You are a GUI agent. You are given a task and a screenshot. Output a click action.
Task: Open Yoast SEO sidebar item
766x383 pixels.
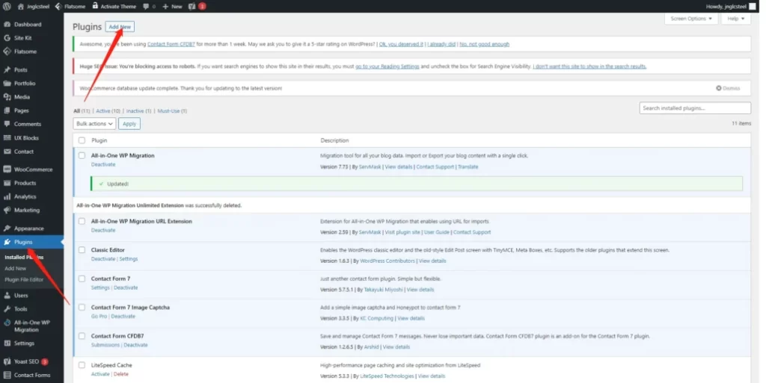26,361
